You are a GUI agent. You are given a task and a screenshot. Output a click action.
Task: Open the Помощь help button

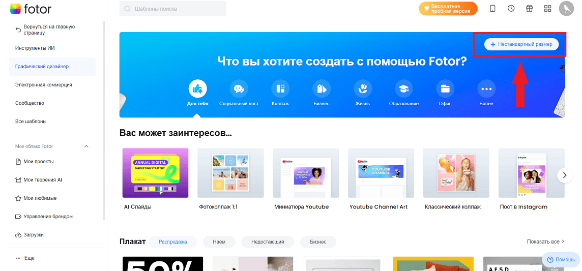pyautogui.click(x=561, y=260)
